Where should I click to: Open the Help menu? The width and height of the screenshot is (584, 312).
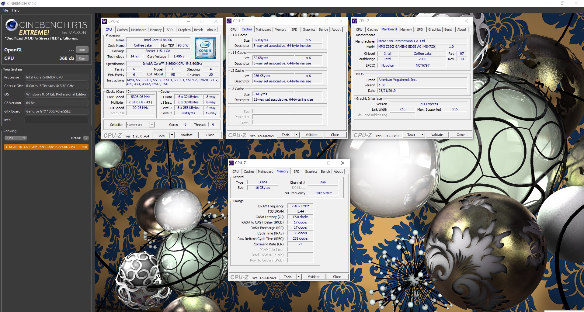[x=16, y=10]
